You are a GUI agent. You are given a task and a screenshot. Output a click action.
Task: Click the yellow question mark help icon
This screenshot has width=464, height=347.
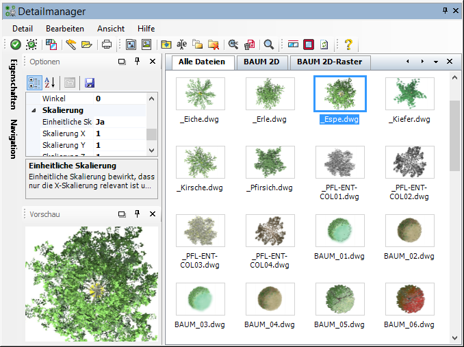point(348,44)
